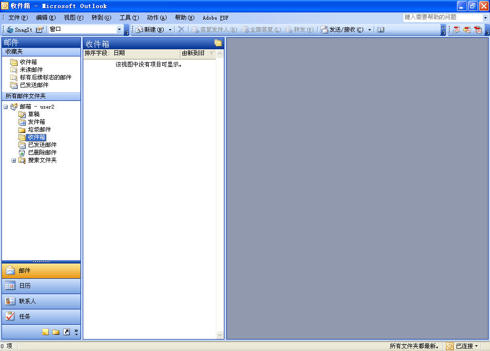Expand the 搜索文件夹 search folders node
The width and height of the screenshot is (490, 351).
[14, 161]
